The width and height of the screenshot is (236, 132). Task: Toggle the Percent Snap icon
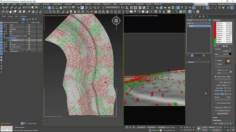(x=95, y=8)
